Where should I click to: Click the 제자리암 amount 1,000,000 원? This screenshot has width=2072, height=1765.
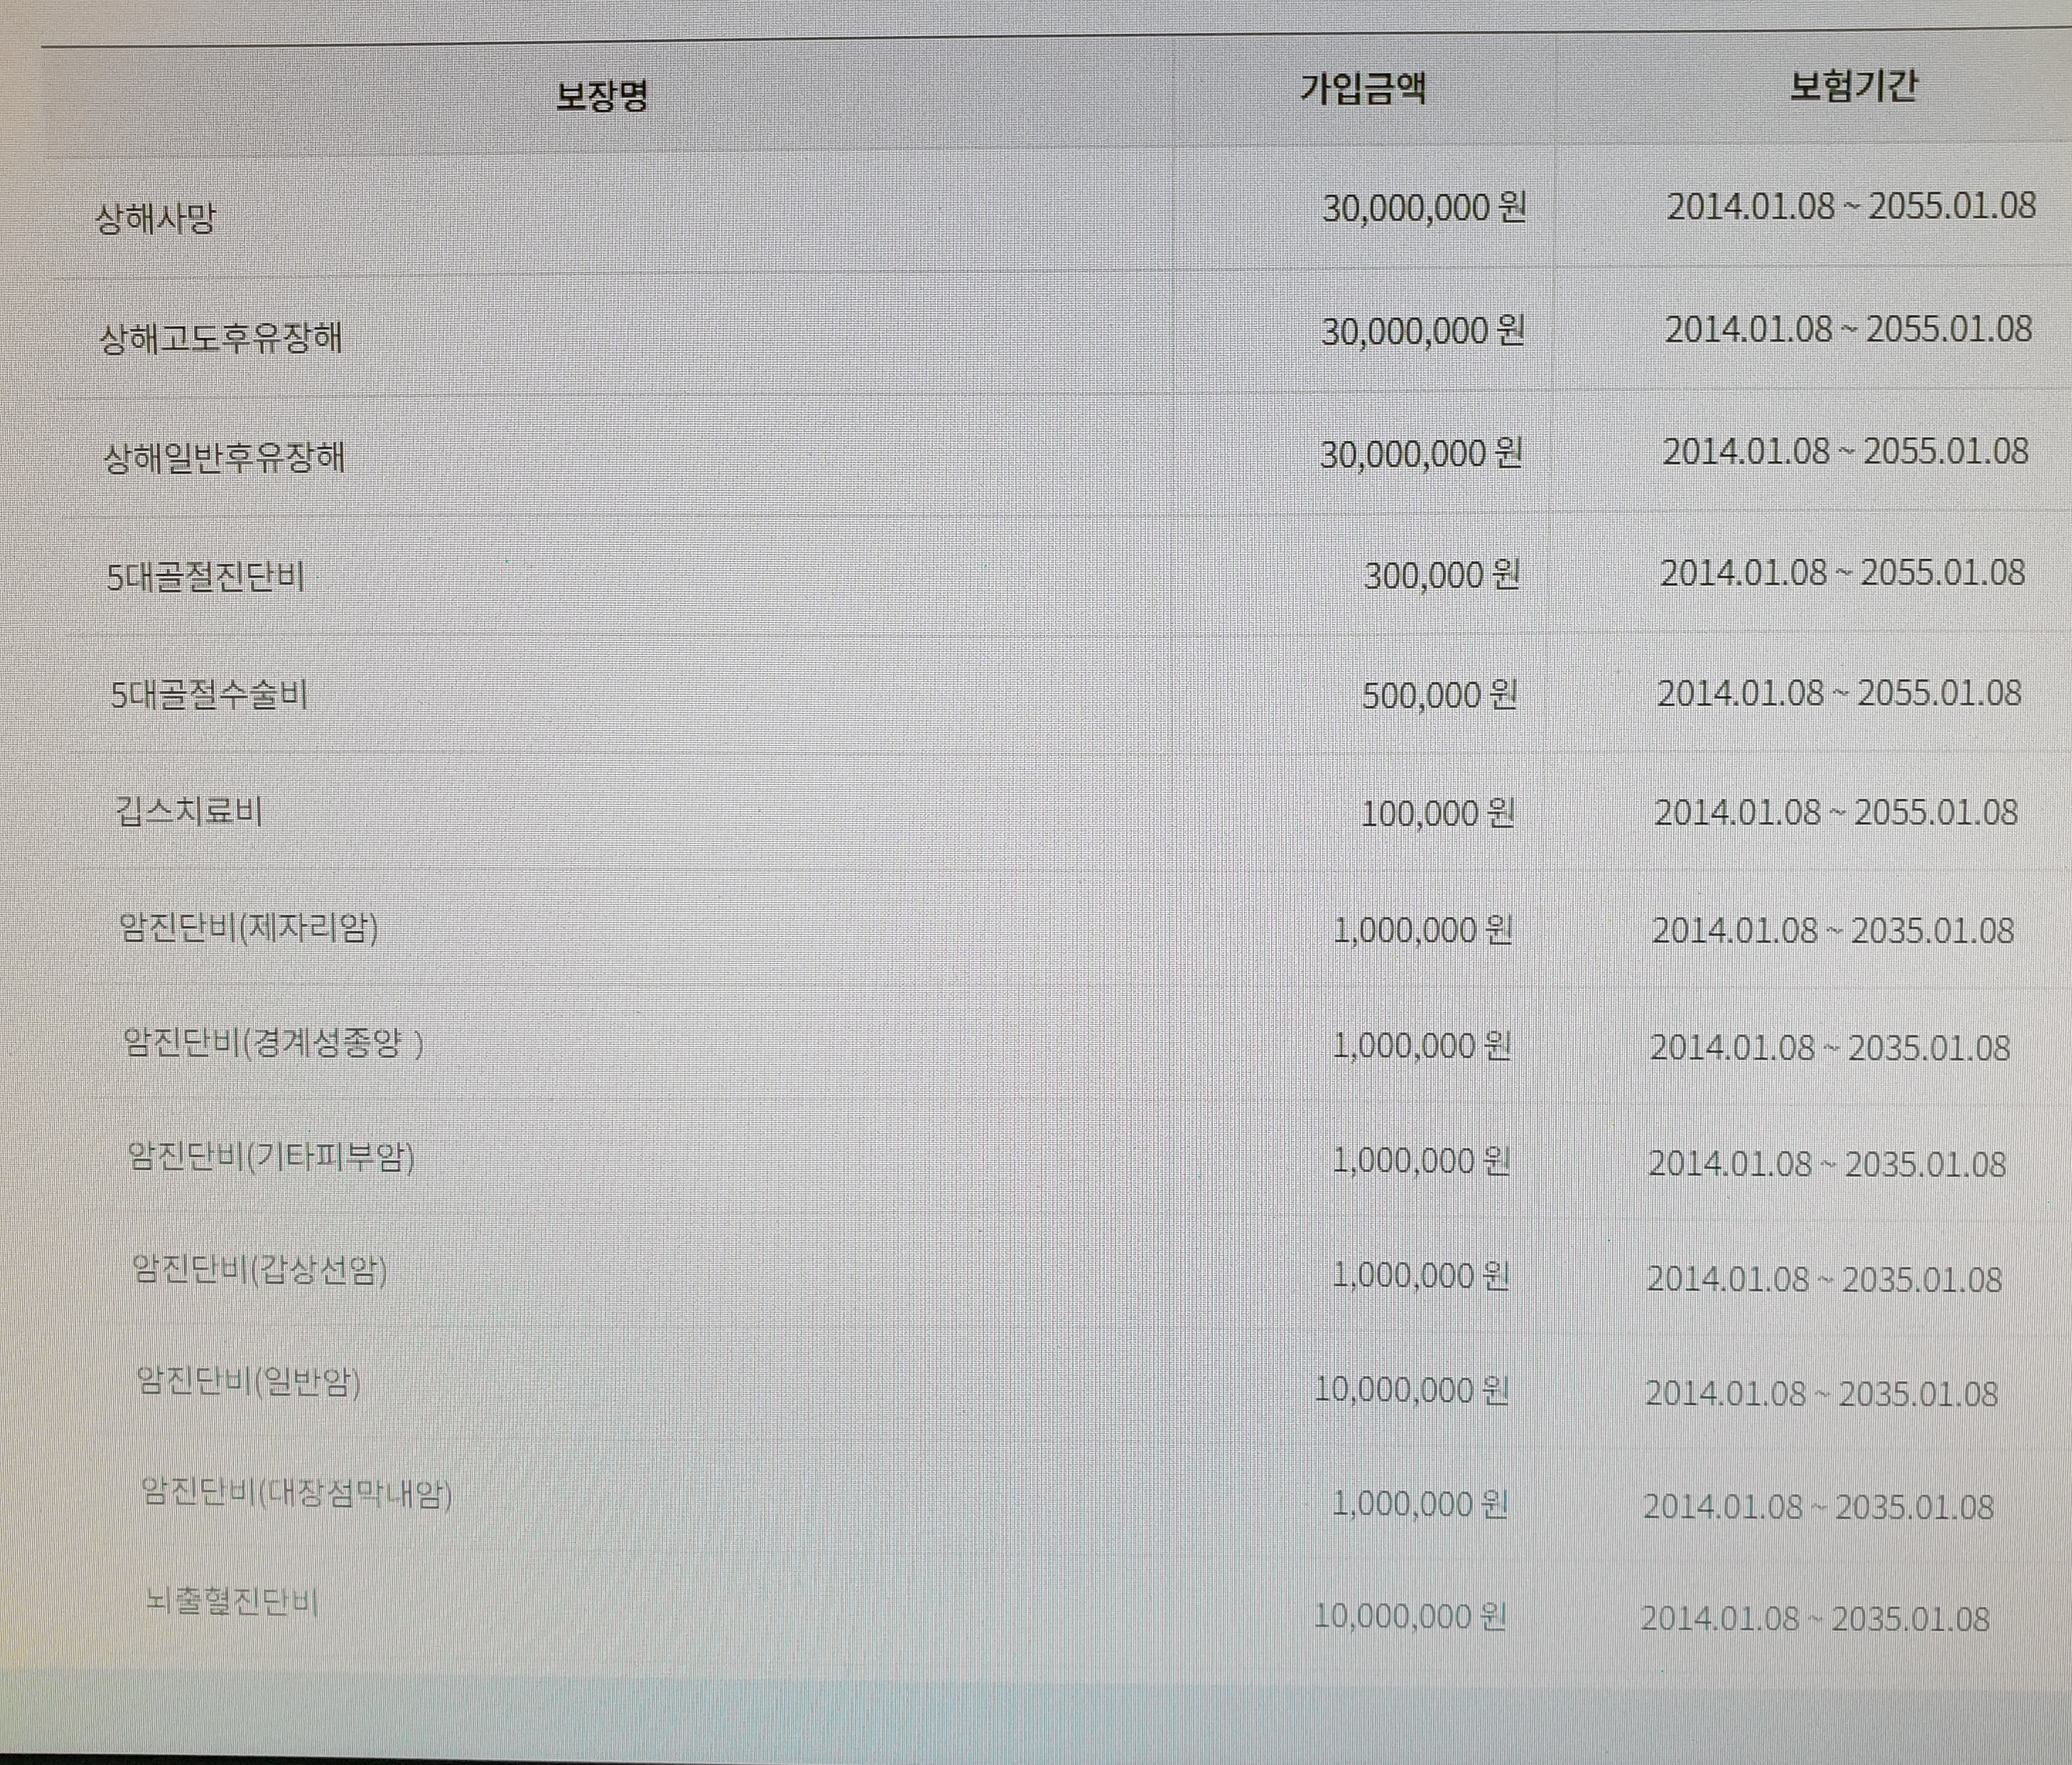click(x=1423, y=930)
